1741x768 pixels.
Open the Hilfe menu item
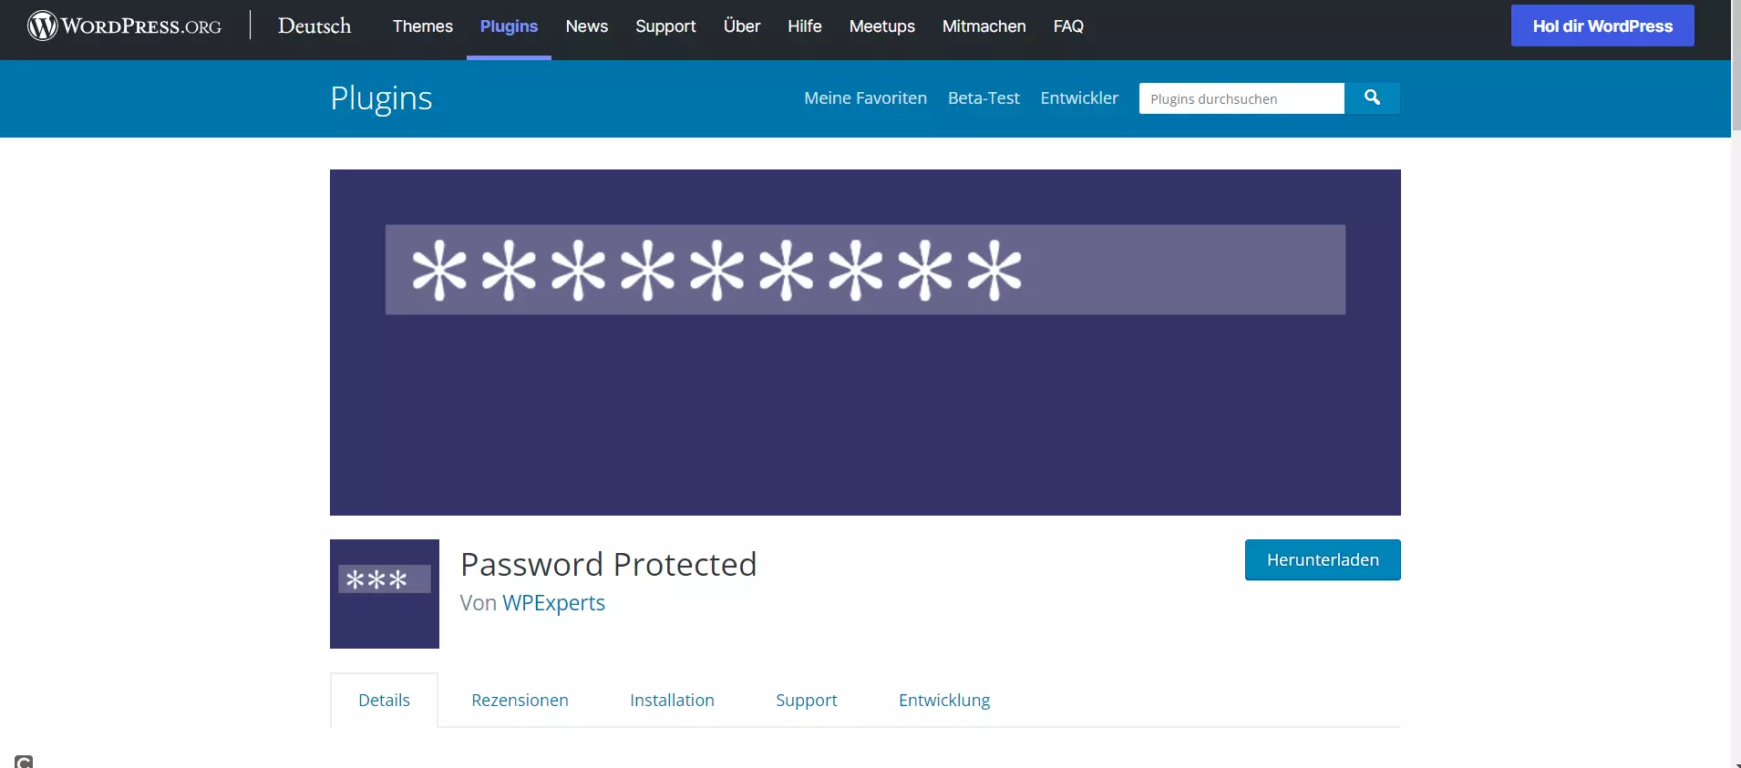(804, 26)
